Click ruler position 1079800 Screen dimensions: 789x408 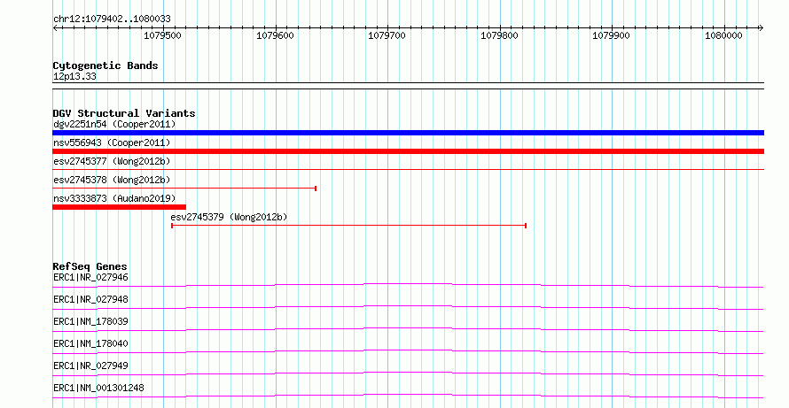[x=499, y=35]
